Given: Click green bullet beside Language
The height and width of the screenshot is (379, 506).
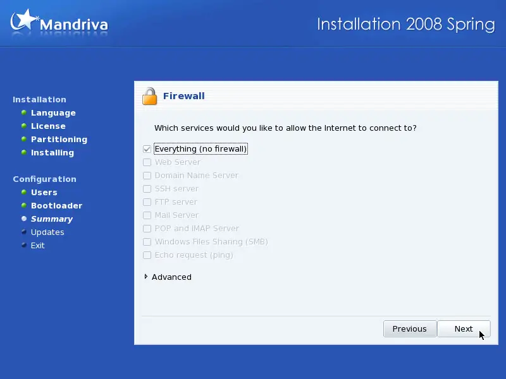Looking at the screenshot, I should (24, 112).
